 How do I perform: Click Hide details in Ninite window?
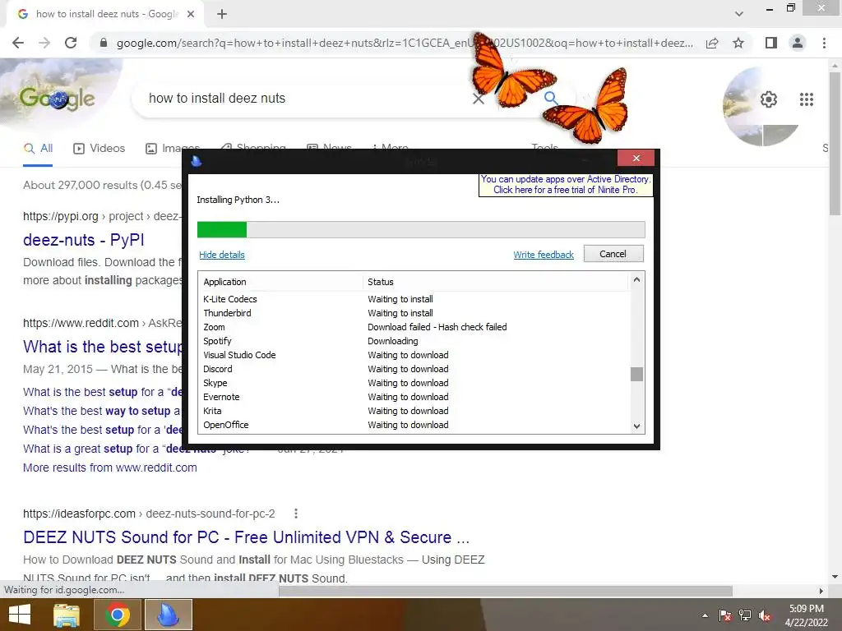tap(222, 255)
